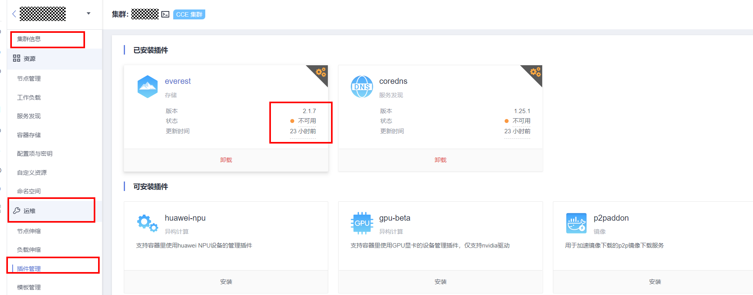
Task: Open 自定义资源
Action: 32,173
